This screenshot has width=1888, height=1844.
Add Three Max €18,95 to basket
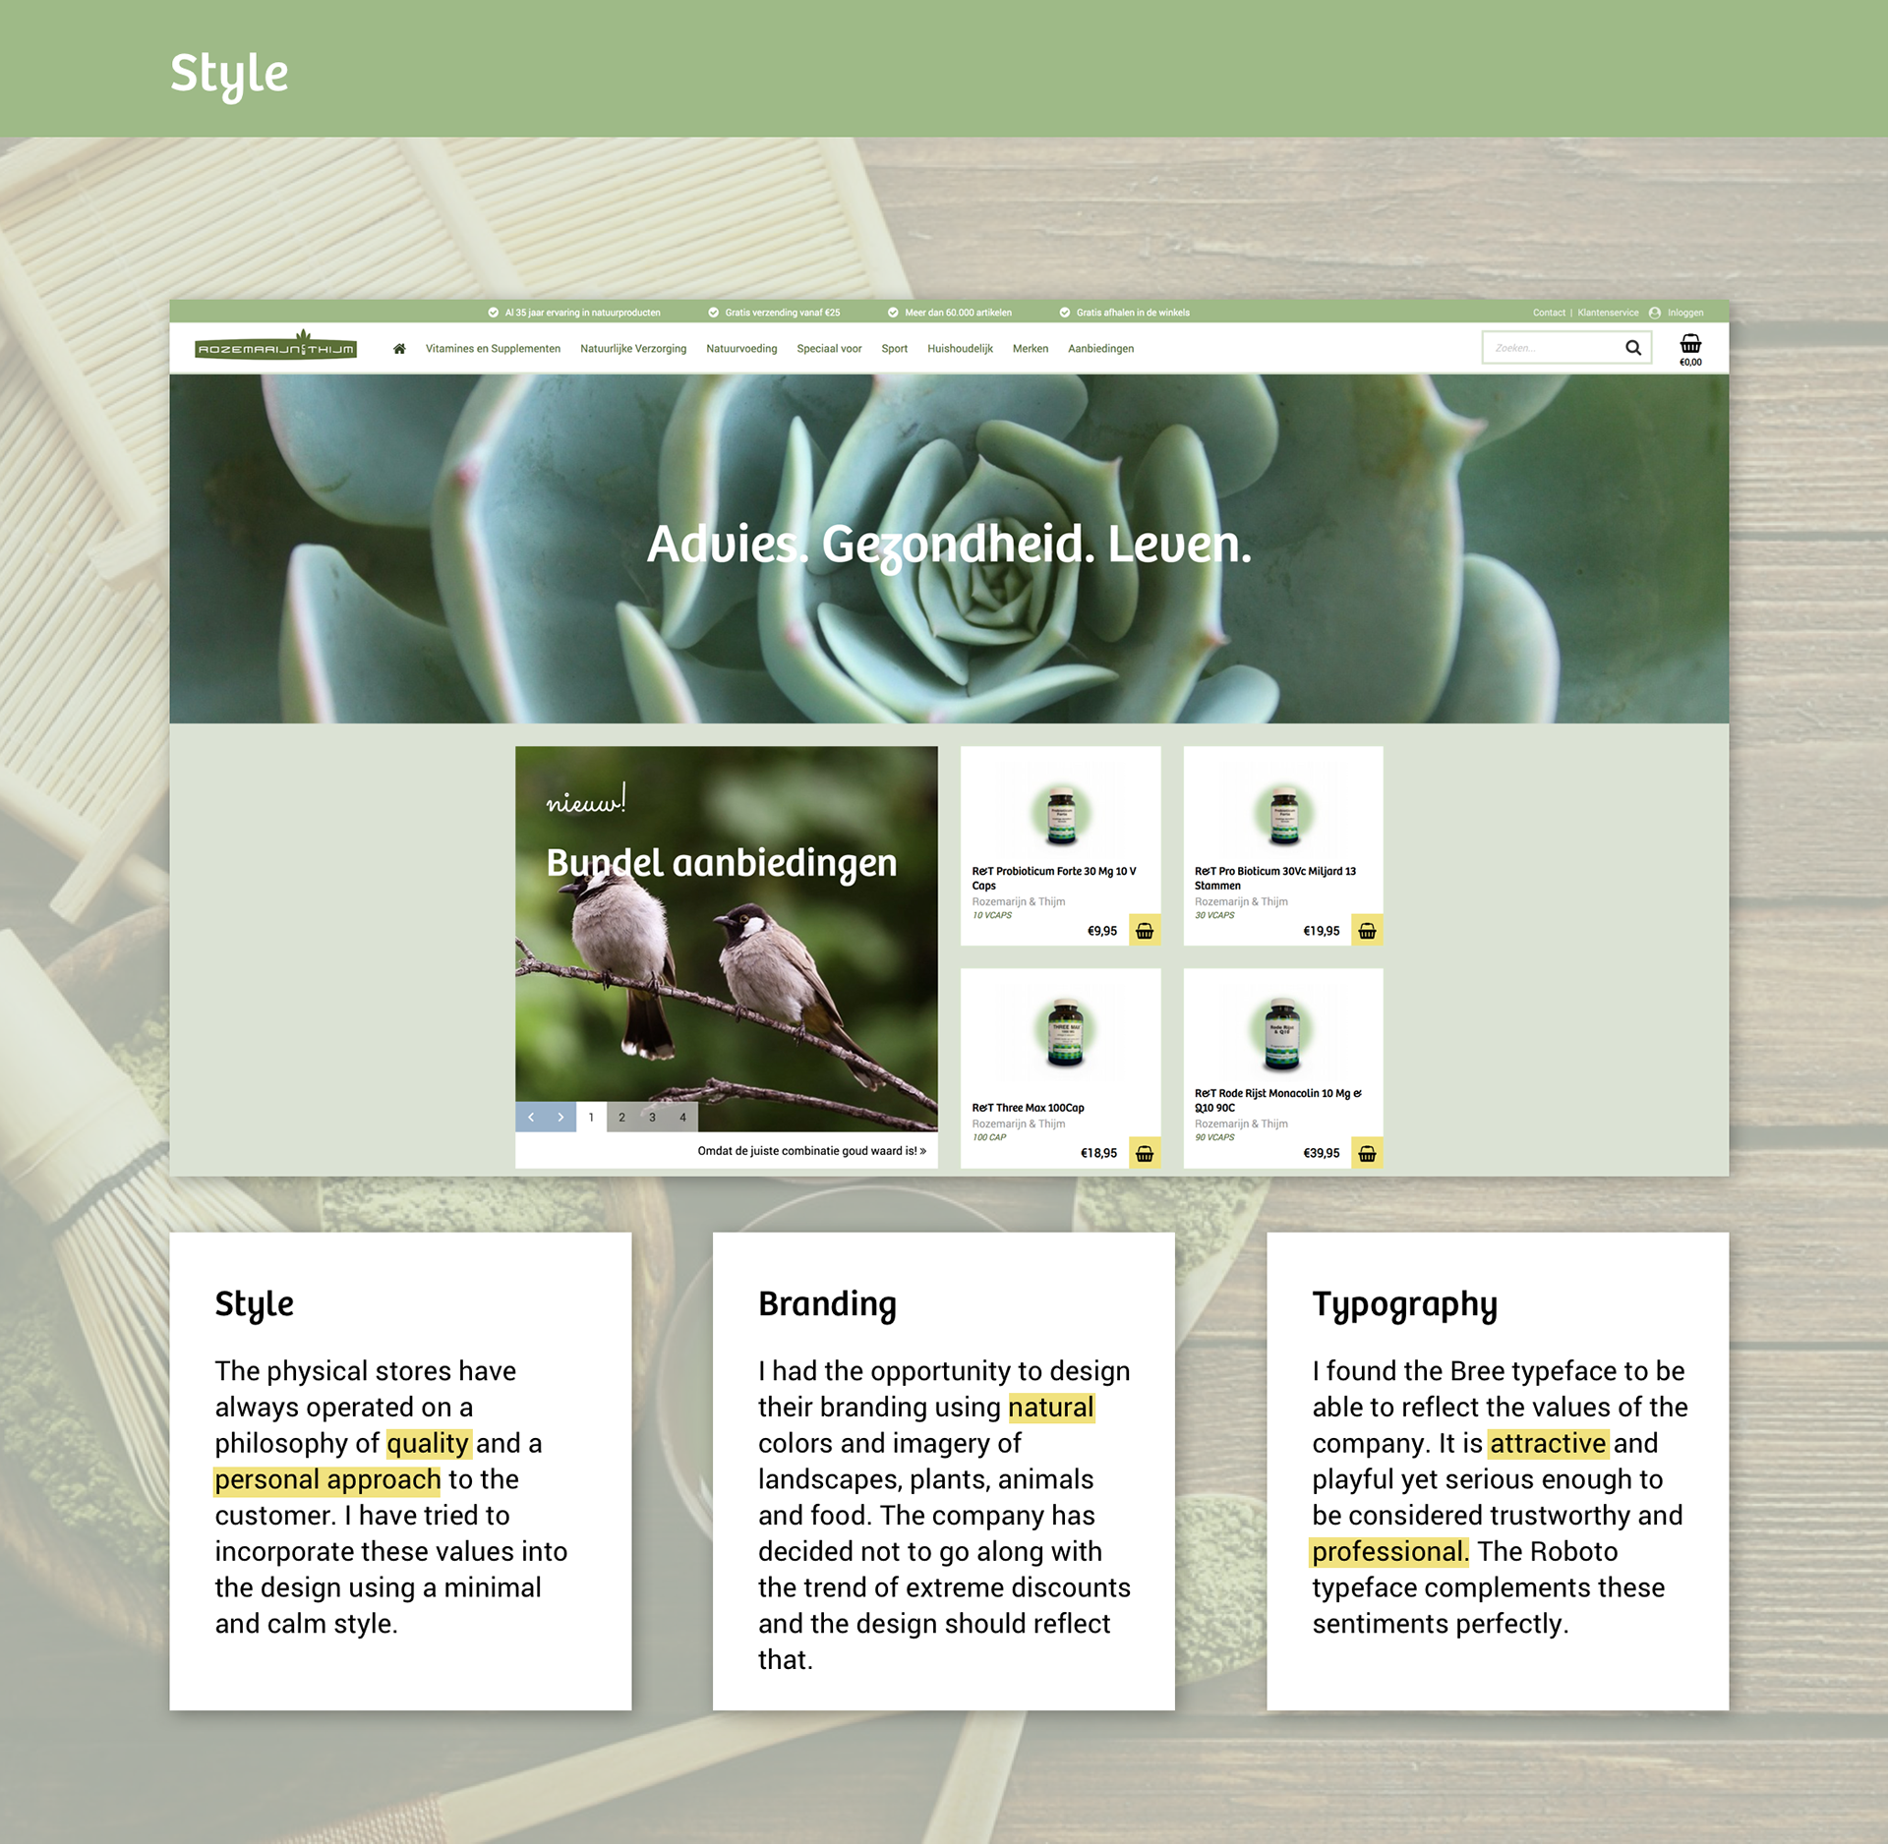[x=1144, y=1153]
